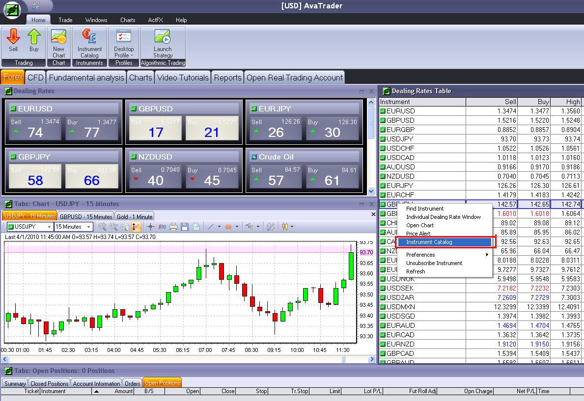584x401 pixels.
Task: Launch Strategy from Algorithmic Trading group
Action: point(163,43)
